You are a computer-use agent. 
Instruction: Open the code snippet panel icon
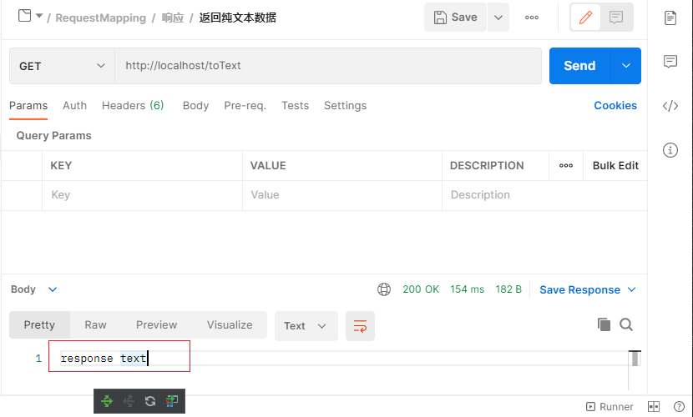point(670,106)
